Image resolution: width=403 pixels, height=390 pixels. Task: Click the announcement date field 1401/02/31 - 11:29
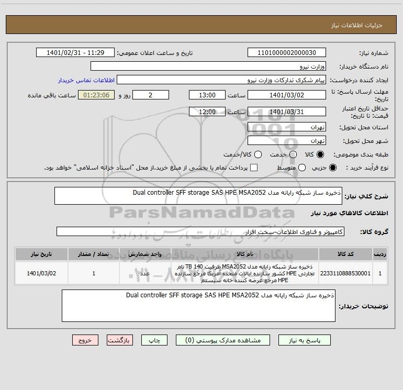[75, 53]
